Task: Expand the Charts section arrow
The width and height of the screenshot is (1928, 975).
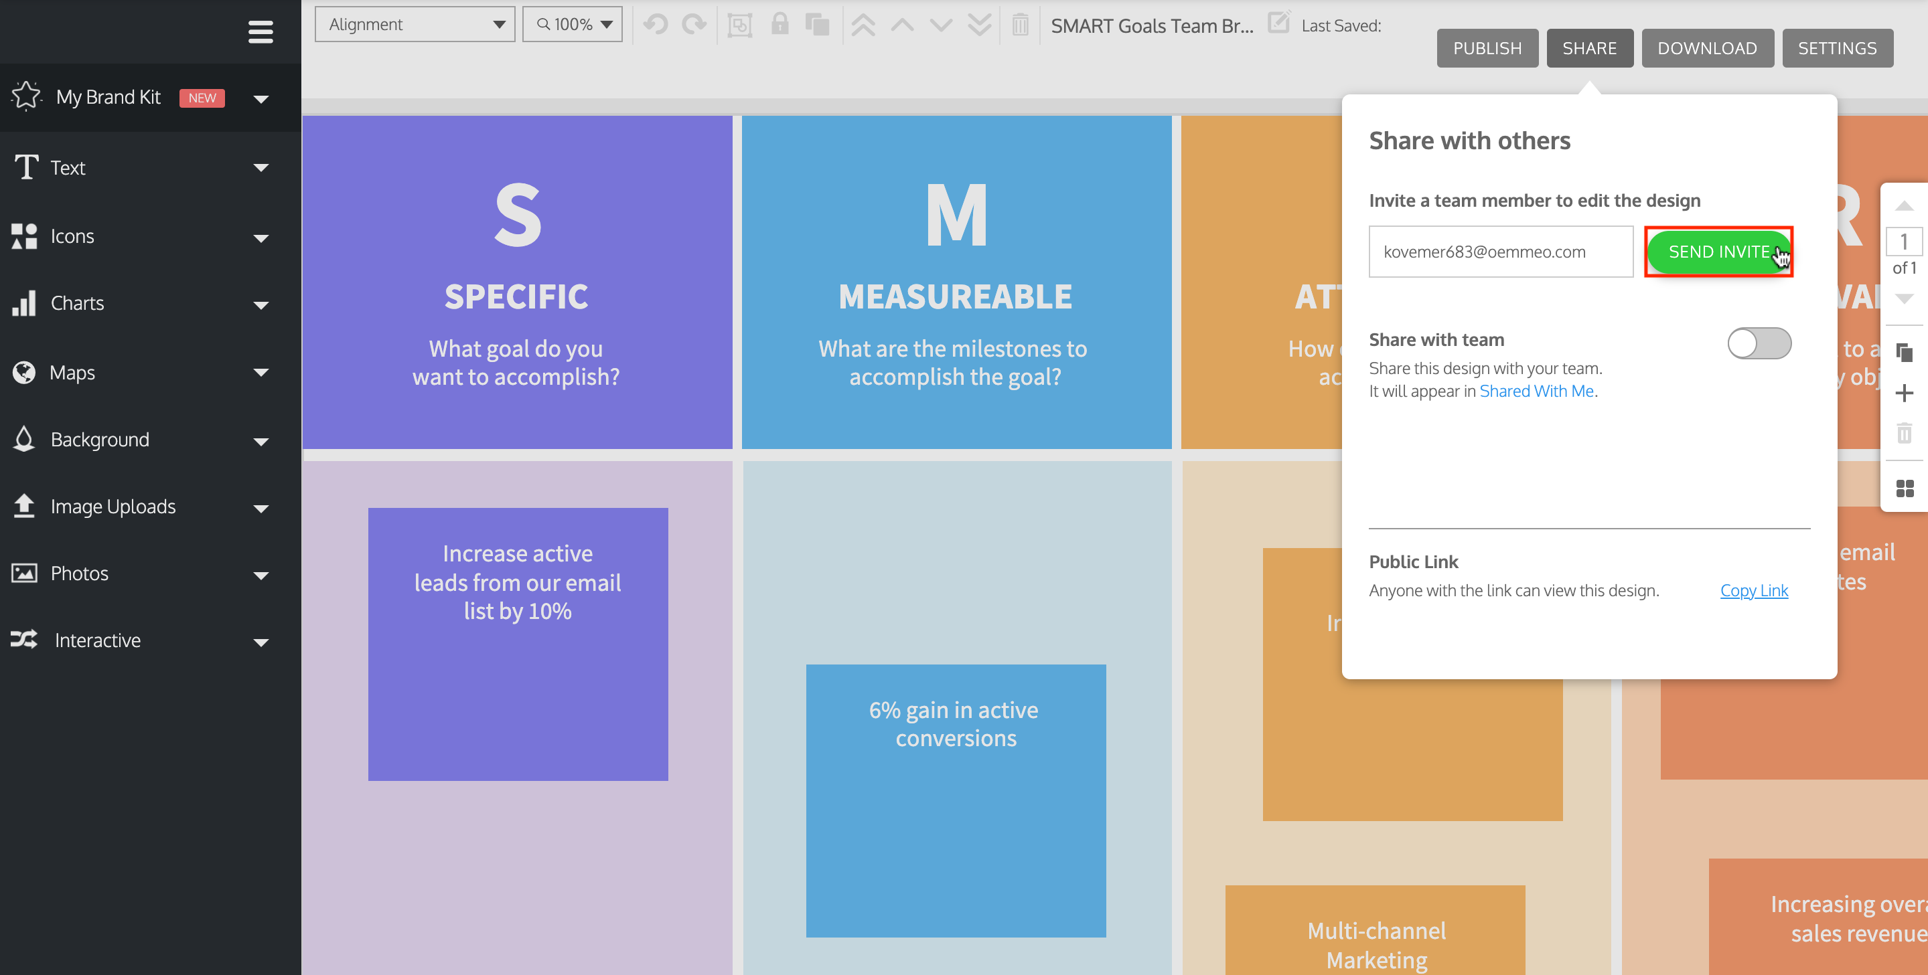Action: tap(261, 304)
